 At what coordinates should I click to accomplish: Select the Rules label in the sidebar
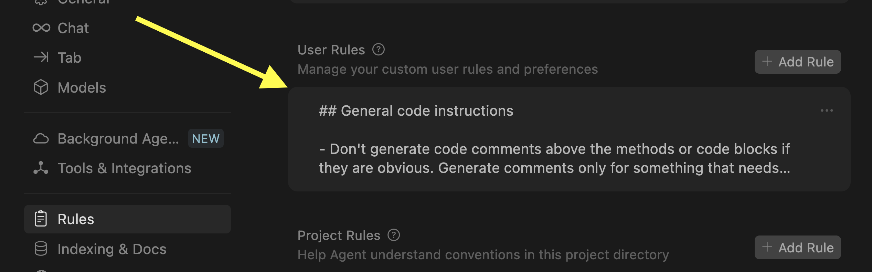[x=76, y=219]
